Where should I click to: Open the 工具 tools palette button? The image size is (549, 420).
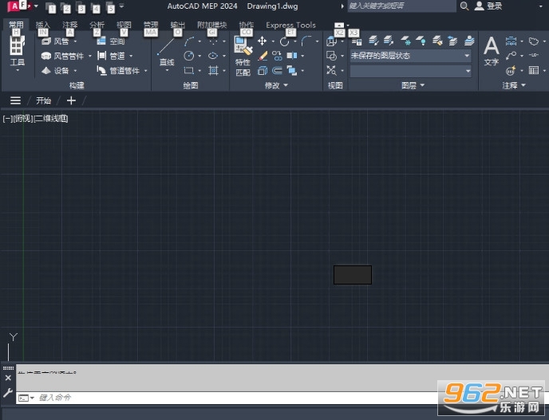(x=17, y=51)
